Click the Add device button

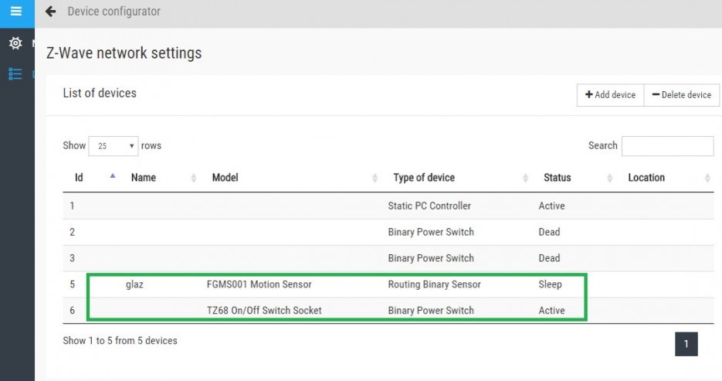click(x=610, y=95)
